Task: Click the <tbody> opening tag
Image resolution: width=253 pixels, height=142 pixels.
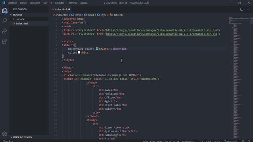Action: pyautogui.click(x=92, y=120)
